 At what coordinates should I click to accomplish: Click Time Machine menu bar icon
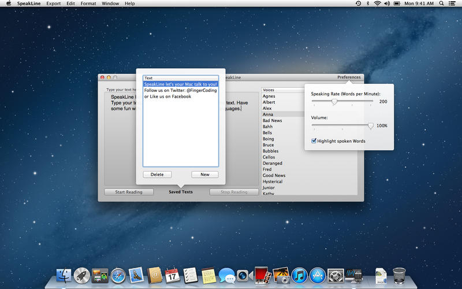click(x=358, y=3)
